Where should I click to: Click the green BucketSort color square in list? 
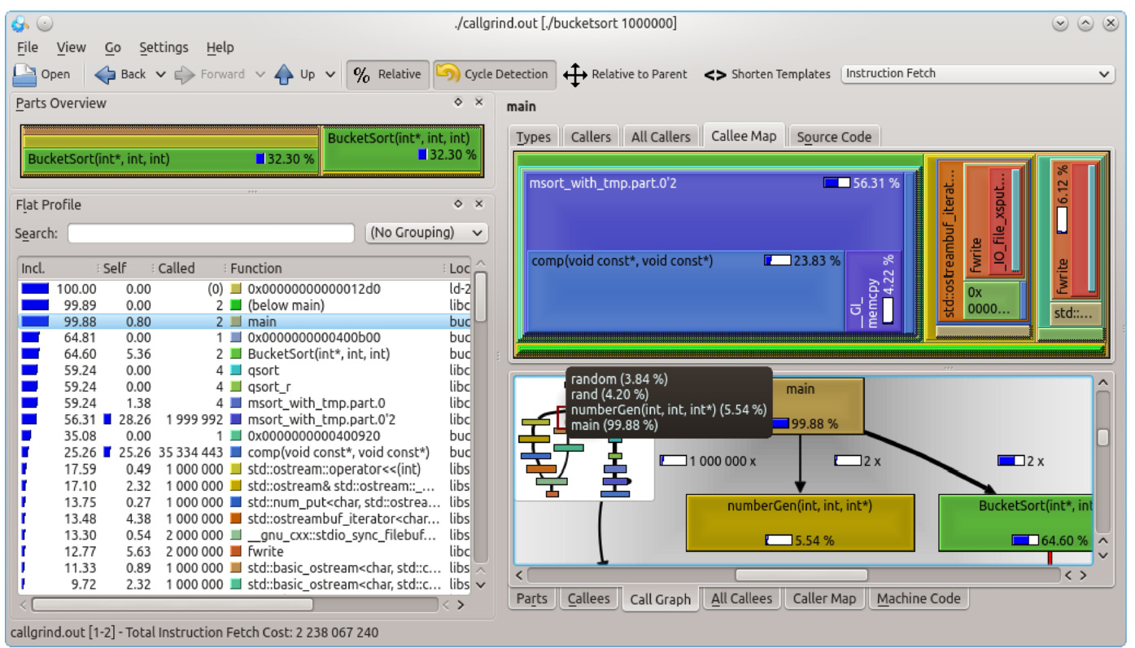point(237,354)
